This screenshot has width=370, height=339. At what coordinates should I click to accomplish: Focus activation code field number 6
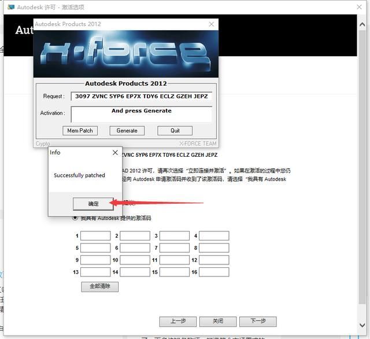(135, 248)
